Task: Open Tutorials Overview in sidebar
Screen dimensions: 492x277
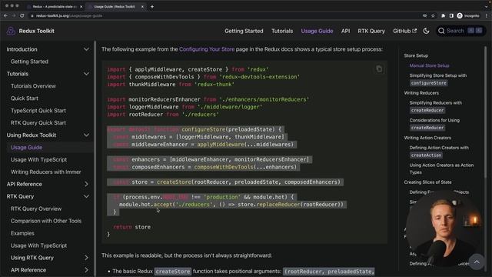Action: [33, 86]
